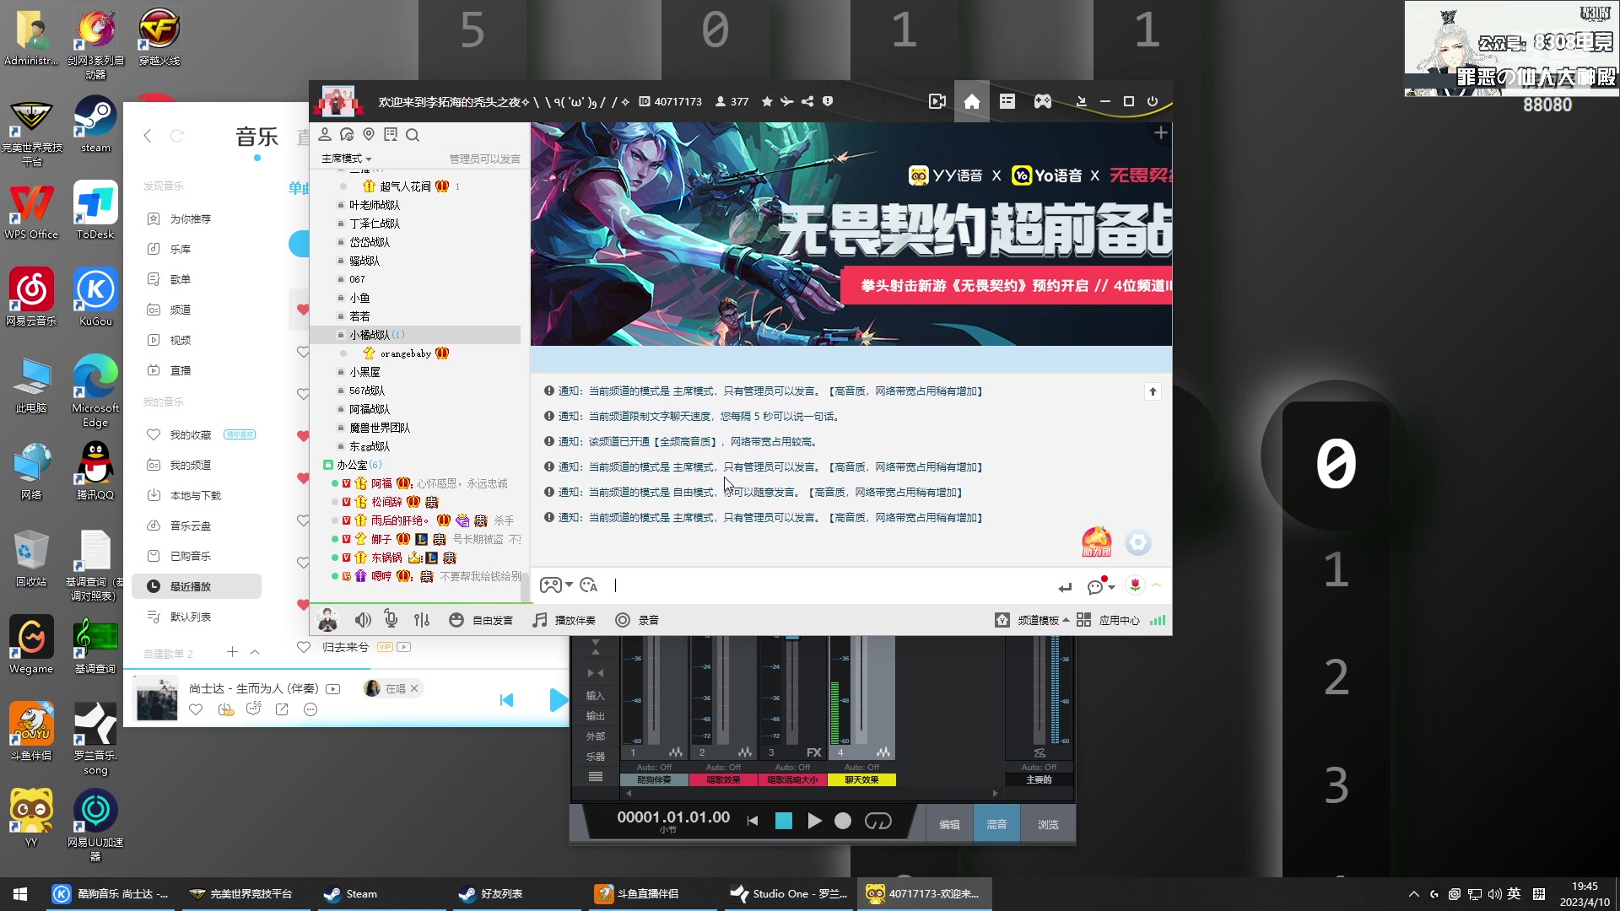The height and width of the screenshot is (911, 1620).
Task: Click the 播放伴奏 accompaniment button
Action: point(564,619)
